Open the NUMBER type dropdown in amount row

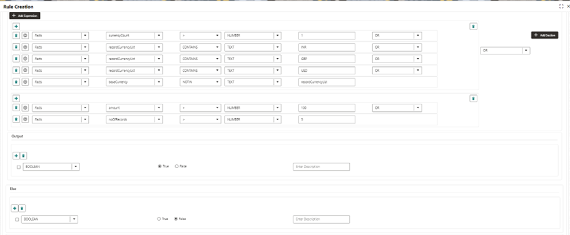coord(277,107)
